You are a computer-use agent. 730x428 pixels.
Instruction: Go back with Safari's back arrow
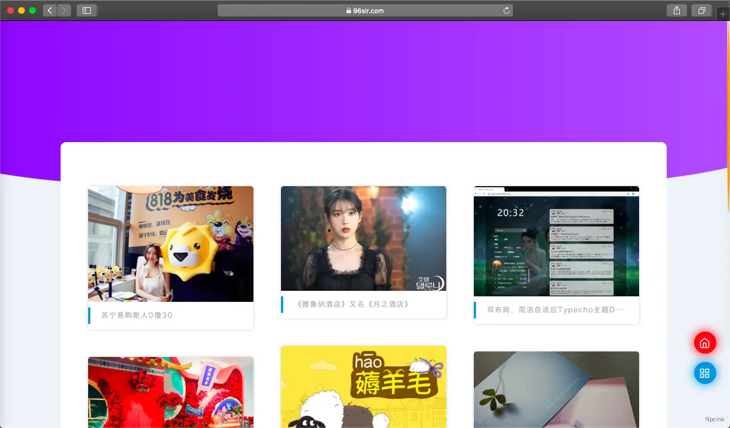pyautogui.click(x=50, y=10)
